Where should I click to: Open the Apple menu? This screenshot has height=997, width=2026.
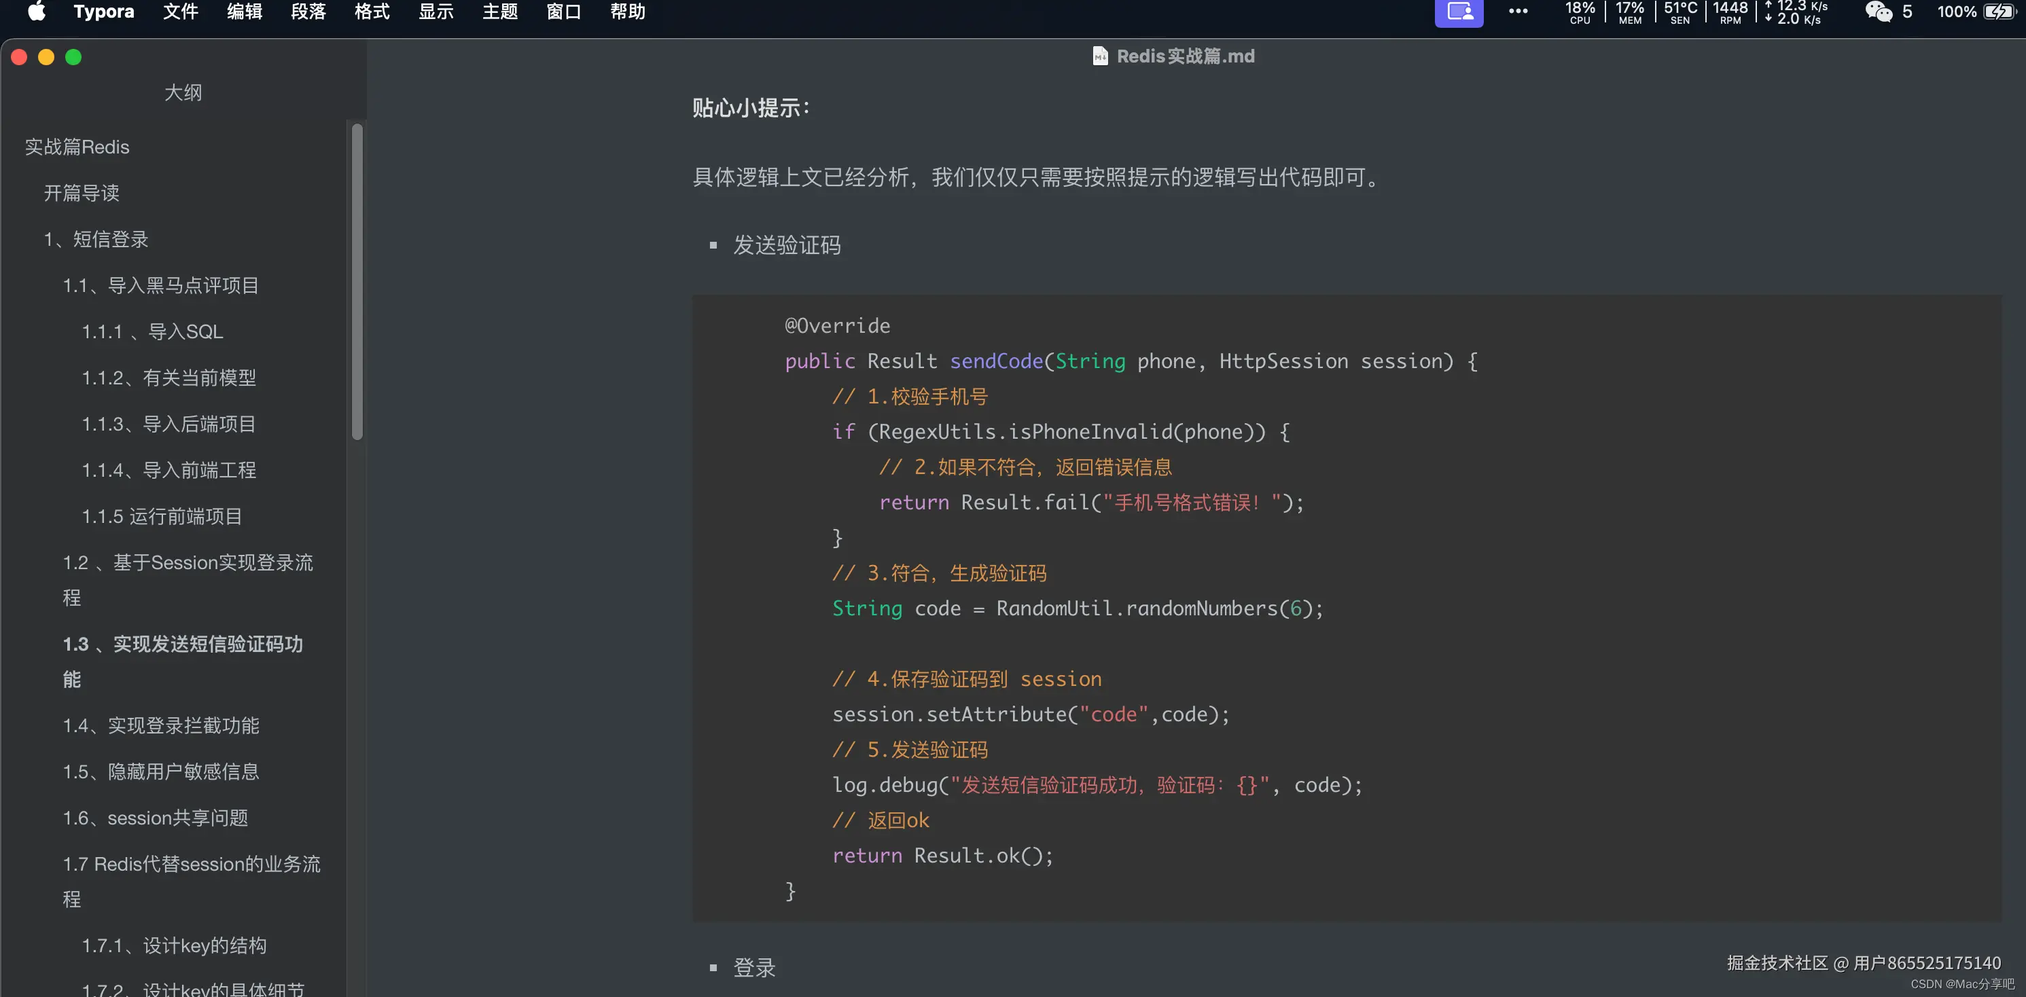coord(36,11)
